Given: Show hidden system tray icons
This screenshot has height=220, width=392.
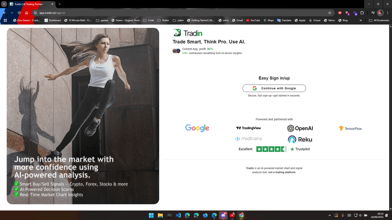Looking at the screenshot, I should (x=330, y=215).
